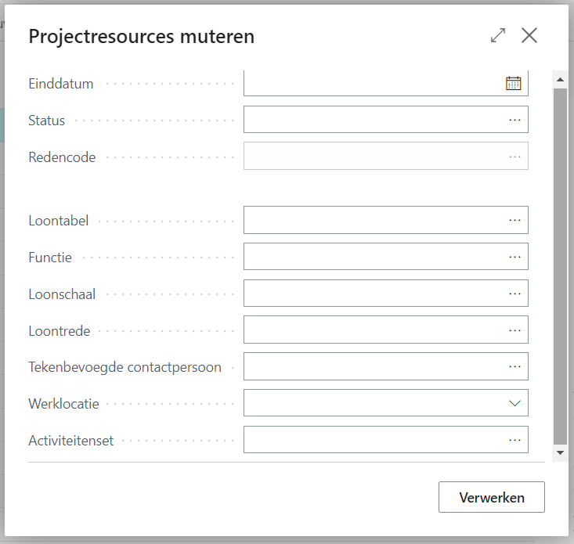
Task: Open Loonschaal lookup ellipsis
Action: click(514, 294)
